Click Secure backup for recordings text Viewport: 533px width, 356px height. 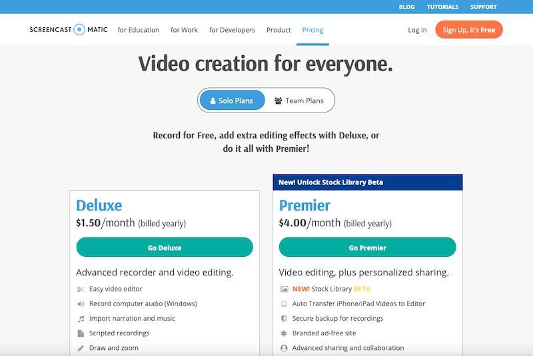pos(338,318)
